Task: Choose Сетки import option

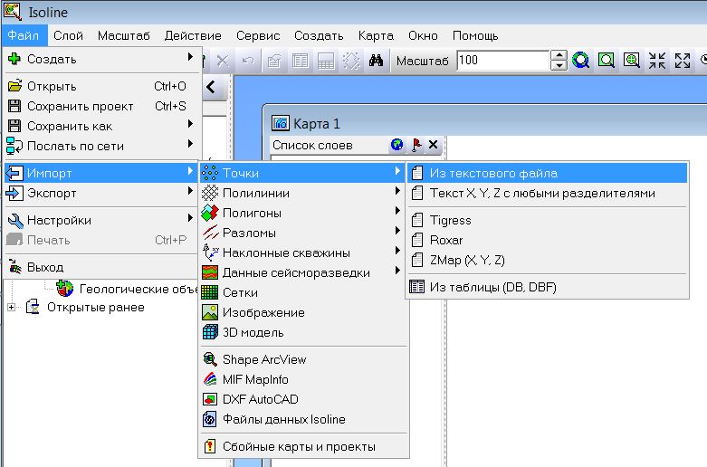Action: pyautogui.click(x=303, y=292)
